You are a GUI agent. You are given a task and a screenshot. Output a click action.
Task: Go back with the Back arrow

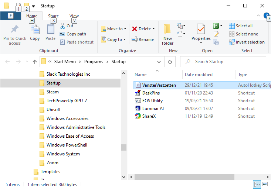pos(7,62)
